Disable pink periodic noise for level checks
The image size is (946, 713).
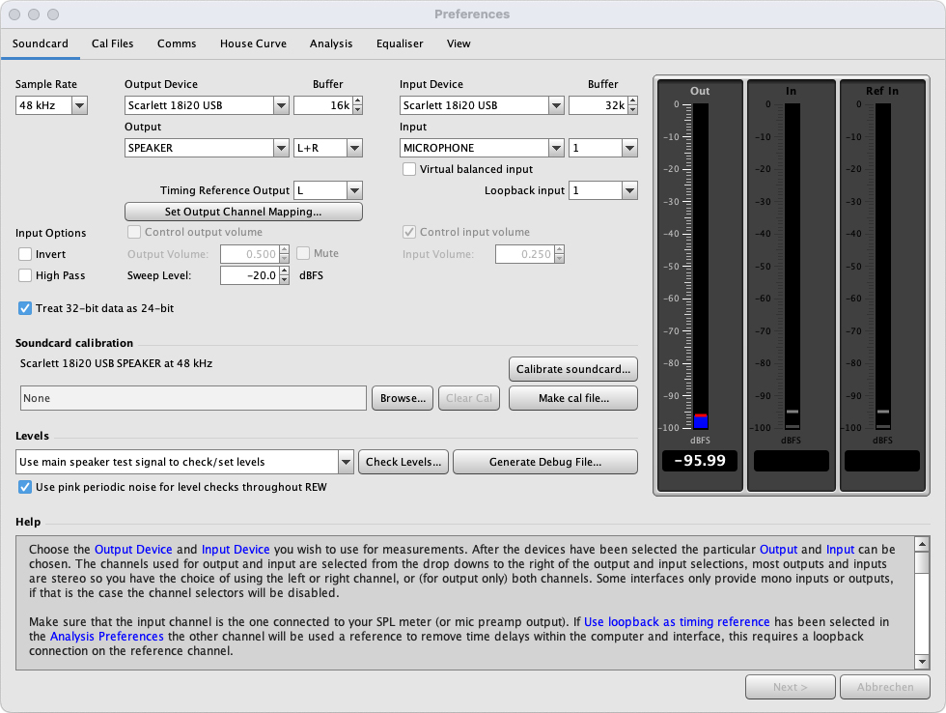24,487
